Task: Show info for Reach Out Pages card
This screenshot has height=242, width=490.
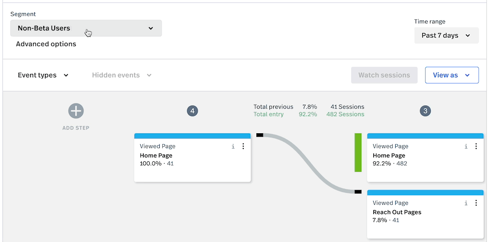Action: click(466, 203)
